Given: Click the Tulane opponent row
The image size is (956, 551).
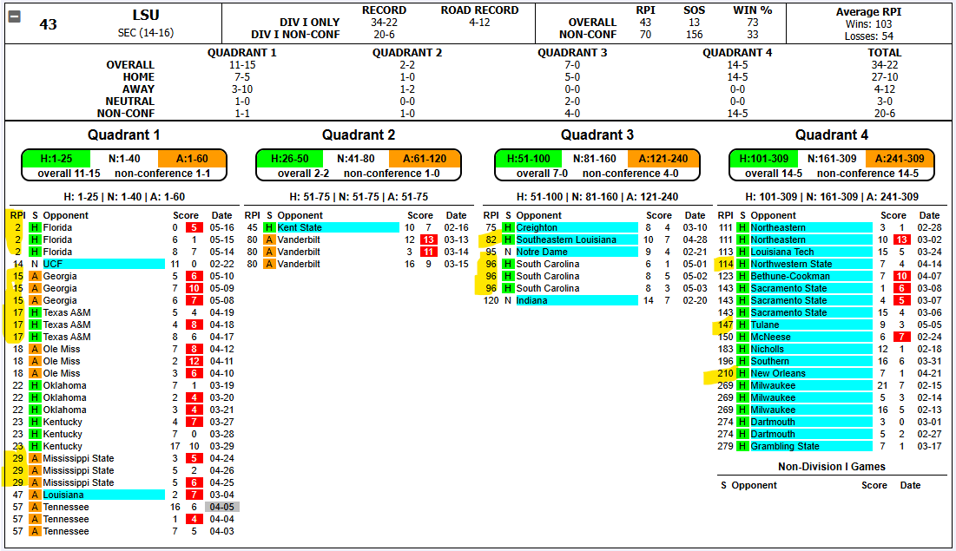Looking at the screenshot, I should [811, 325].
